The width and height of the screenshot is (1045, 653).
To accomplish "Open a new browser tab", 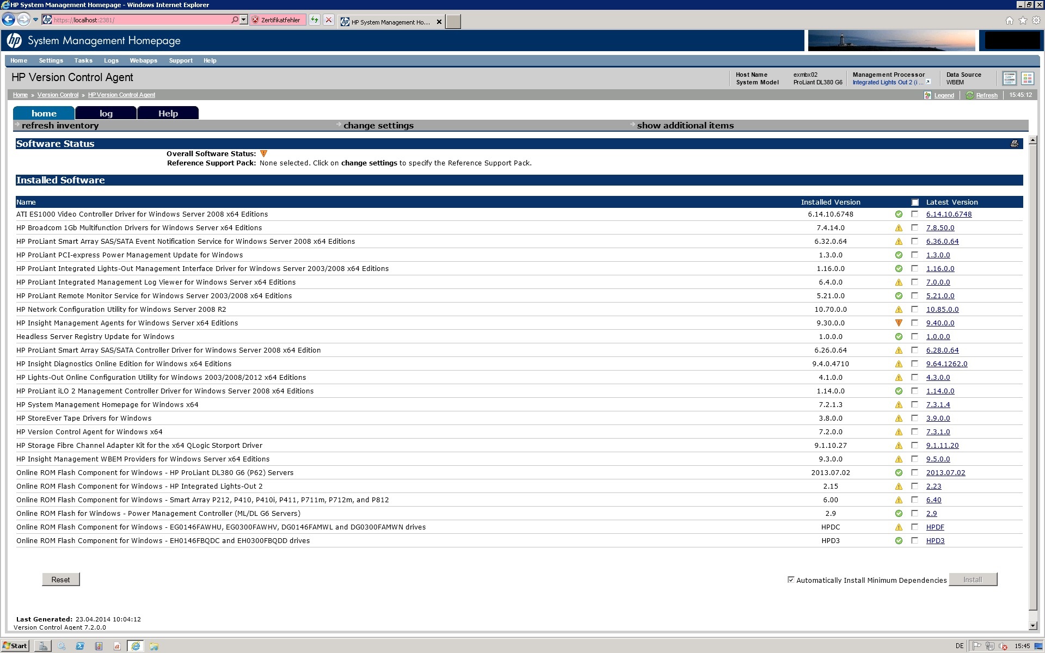I will coord(453,22).
